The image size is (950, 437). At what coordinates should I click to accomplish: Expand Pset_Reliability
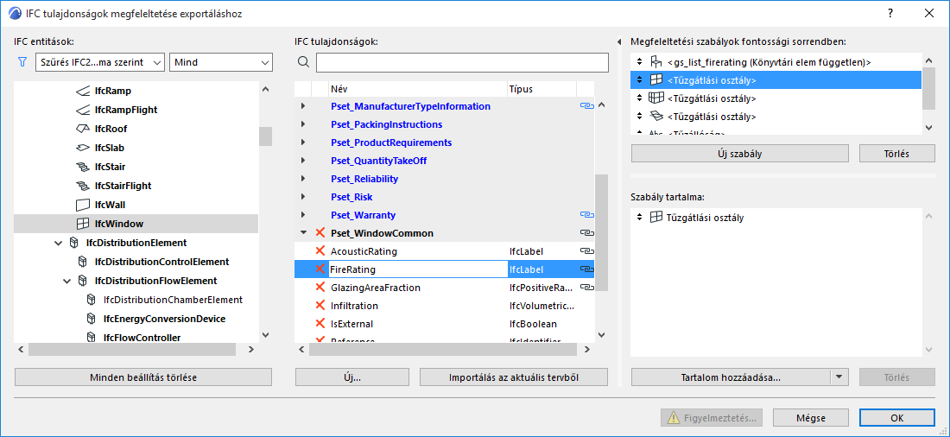pyautogui.click(x=303, y=179)
